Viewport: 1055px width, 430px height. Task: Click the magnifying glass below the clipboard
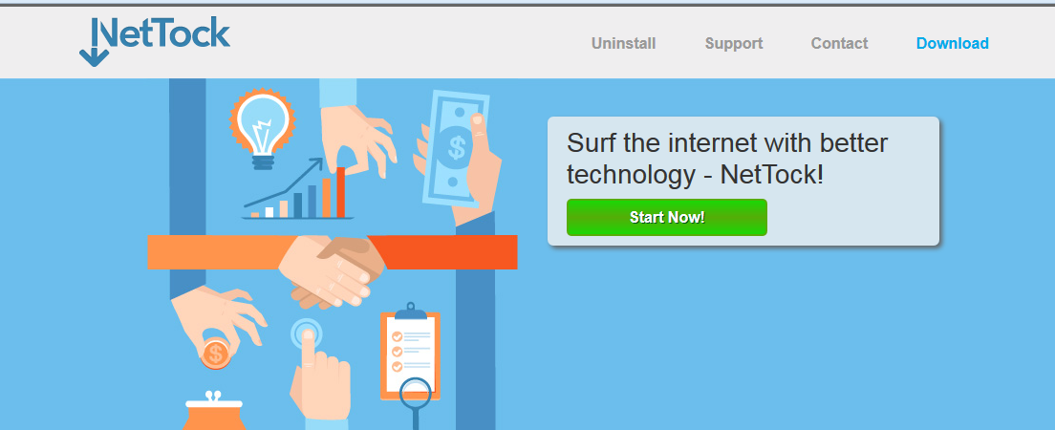point(415,402)
